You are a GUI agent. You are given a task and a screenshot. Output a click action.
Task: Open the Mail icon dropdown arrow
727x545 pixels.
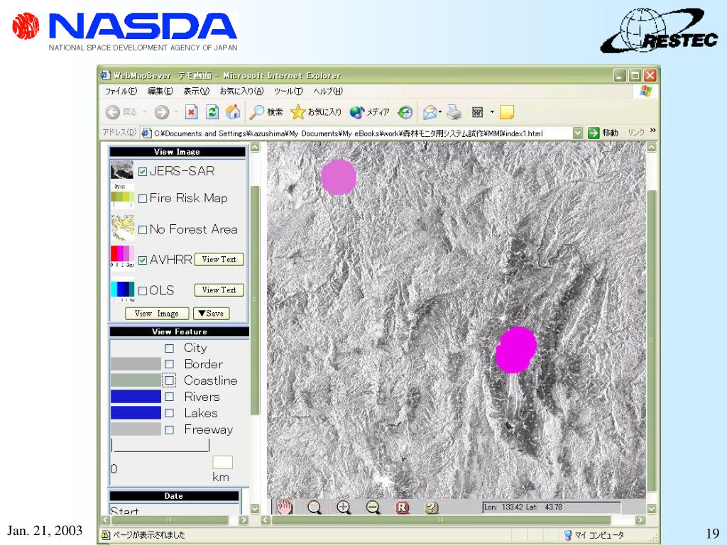441,112
